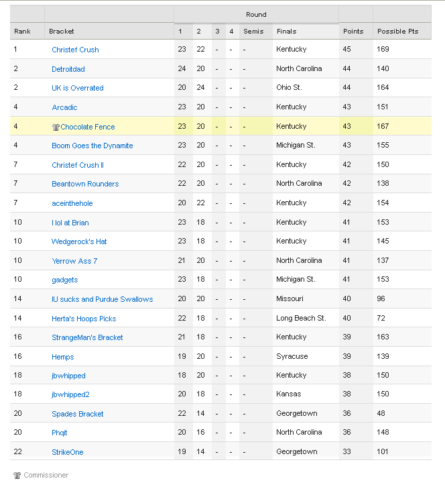Image resolution: width=445 pixels, height=493 pixels.
Task: Open the Arcadic bracket
Action: (x=65, y=107)
